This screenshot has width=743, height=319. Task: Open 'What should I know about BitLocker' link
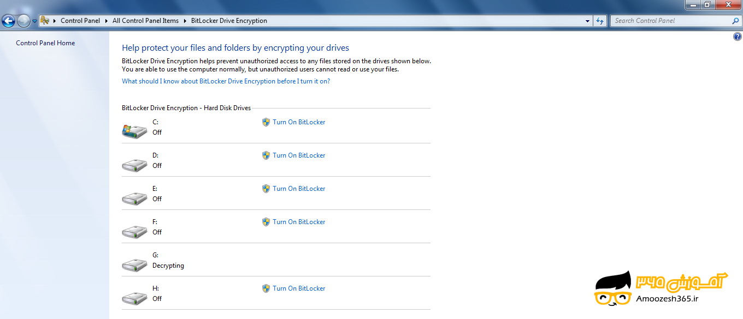tap(226, 81)
